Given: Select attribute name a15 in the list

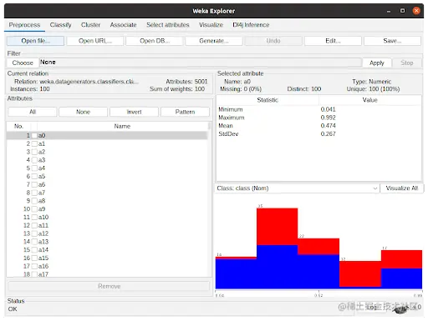Looking at the screenshot, I should point(43,258).
